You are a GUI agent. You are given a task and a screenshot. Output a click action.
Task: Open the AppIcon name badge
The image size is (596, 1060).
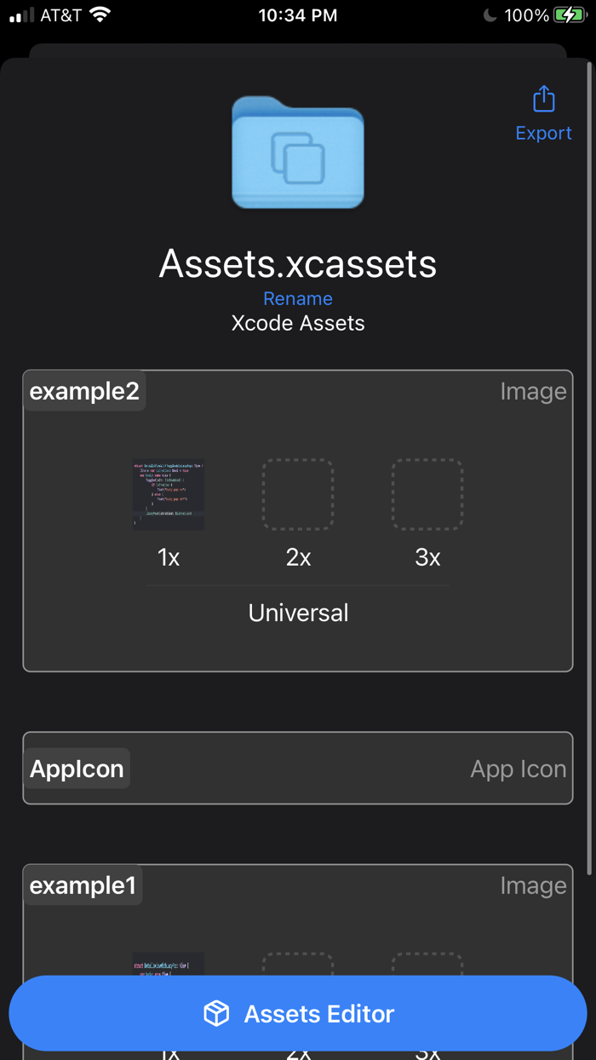click(77, 768)
